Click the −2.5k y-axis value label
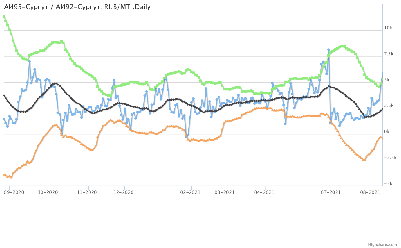The height and width of the screenshot is (248, 401). pyautogui.click(x=390, y=158)
